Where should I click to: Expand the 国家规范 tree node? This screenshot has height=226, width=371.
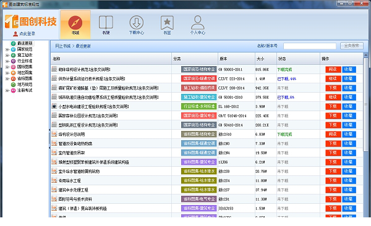tap(7, 49)
